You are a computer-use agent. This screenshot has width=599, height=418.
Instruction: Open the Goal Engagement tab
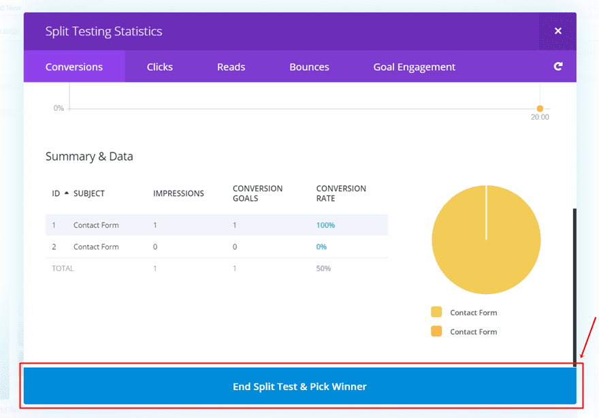[x=414, y=67]
